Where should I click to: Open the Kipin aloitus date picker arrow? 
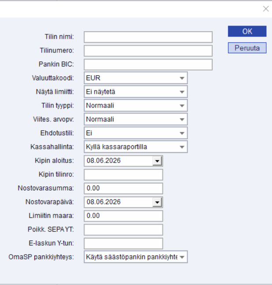click(157, 161)
